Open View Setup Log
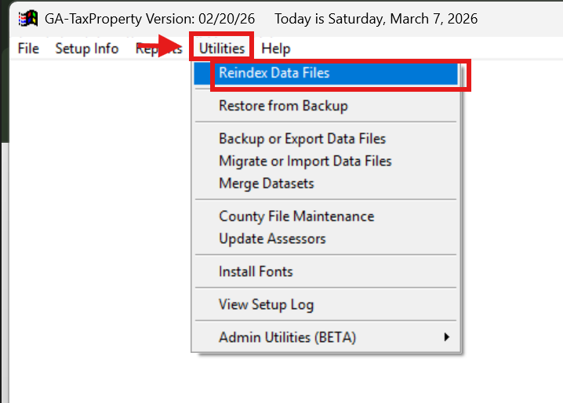This screenshot has height=403, width=563. point(267,304)
